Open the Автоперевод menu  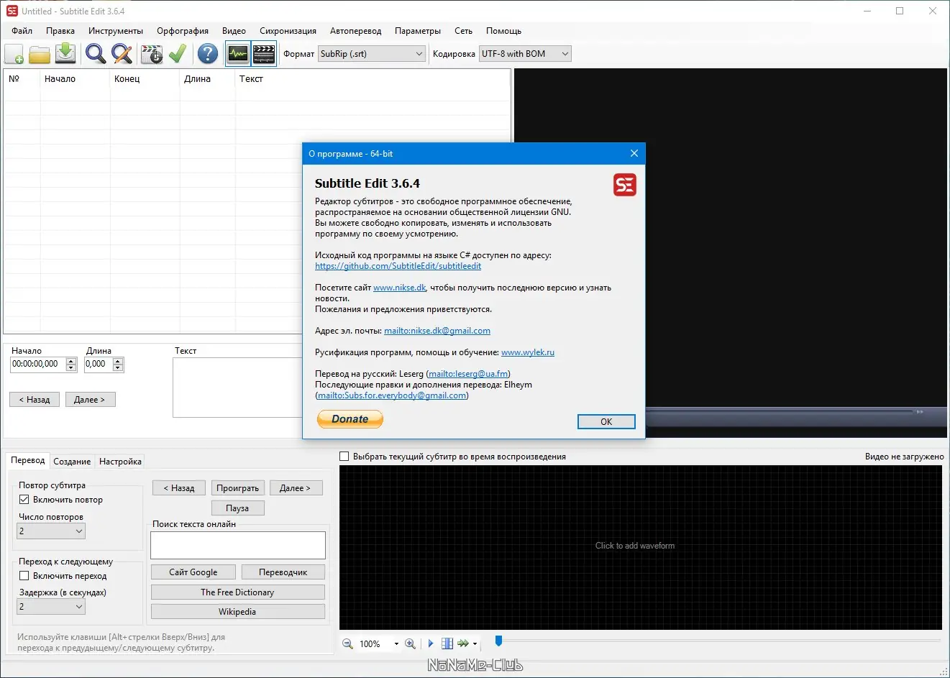tap(355, 31)
